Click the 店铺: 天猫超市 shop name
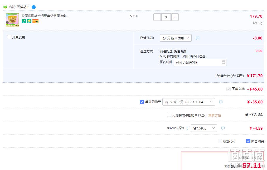 click(19, 7)
